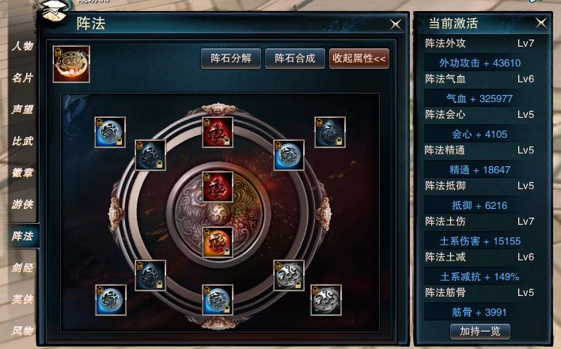The width and height of the screenshot is (561, 349).
Task: Click the formation item thumbnail beside 阵石分解
Action: point(71,64)
